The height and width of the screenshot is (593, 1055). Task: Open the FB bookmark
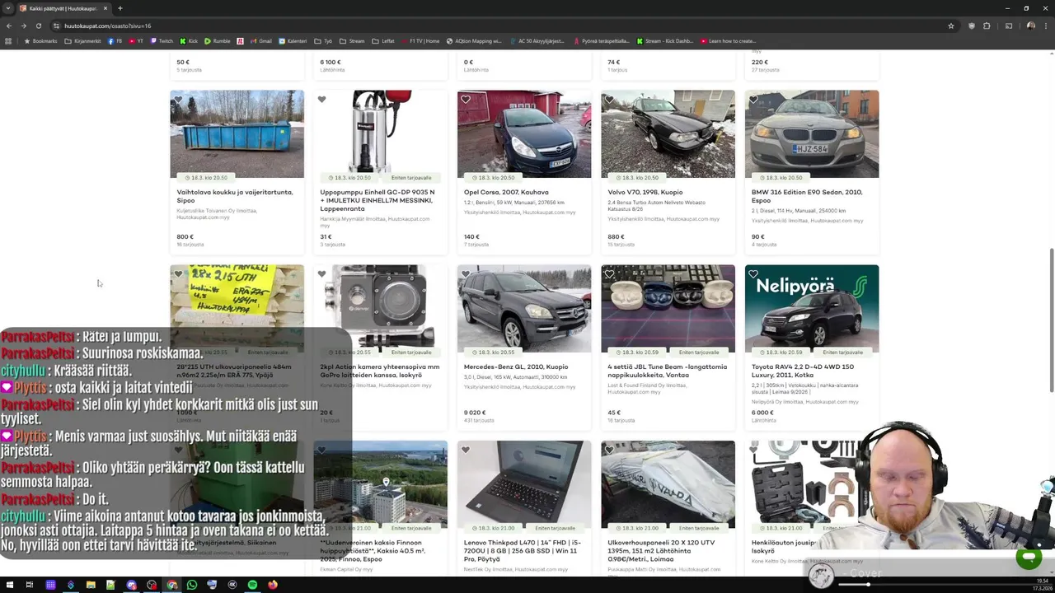[x=115, y=41]
